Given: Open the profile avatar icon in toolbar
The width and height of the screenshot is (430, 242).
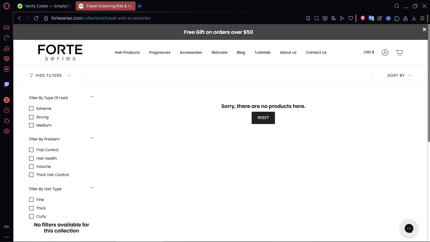Looking at the screenshot, I should tap(405, 18).
